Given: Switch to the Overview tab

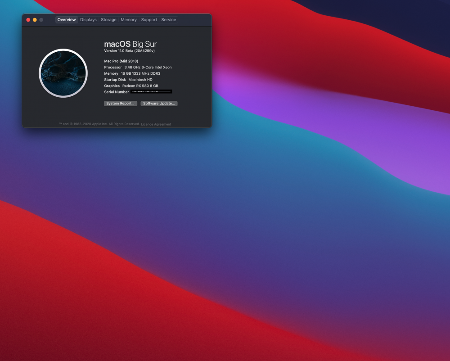Looking at the screenshot, I should click(x=67, y=20).
